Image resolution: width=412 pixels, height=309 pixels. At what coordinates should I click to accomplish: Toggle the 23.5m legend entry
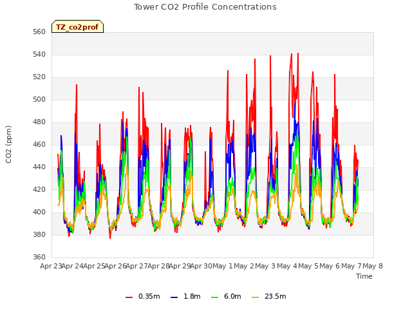269,296
